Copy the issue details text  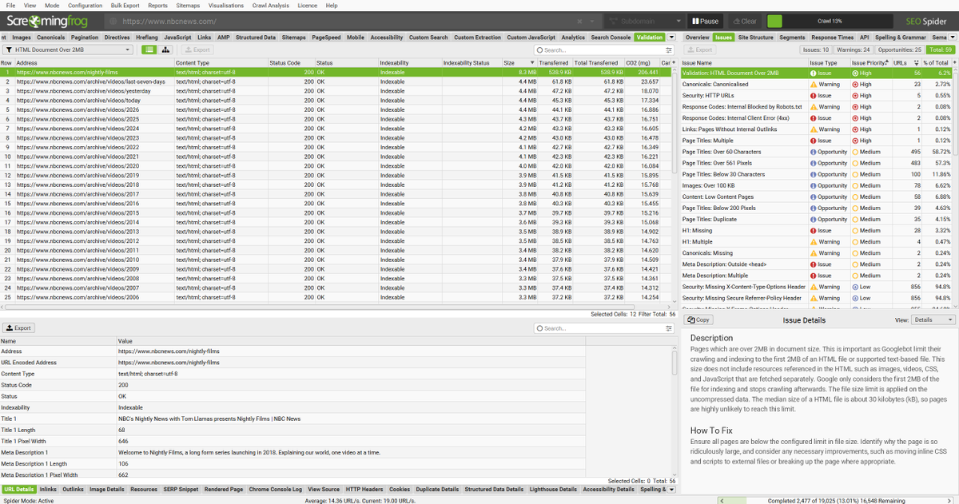(x=698, y=319)
